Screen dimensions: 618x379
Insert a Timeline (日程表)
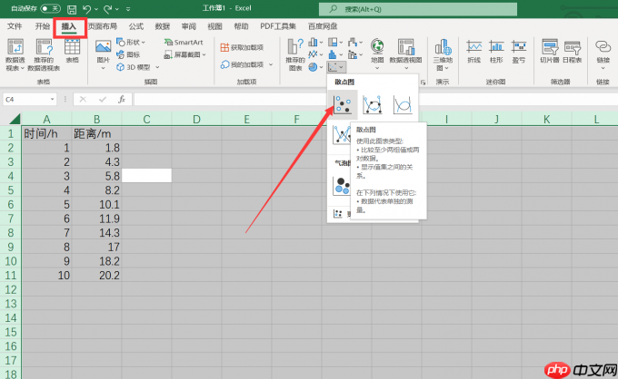572,52
